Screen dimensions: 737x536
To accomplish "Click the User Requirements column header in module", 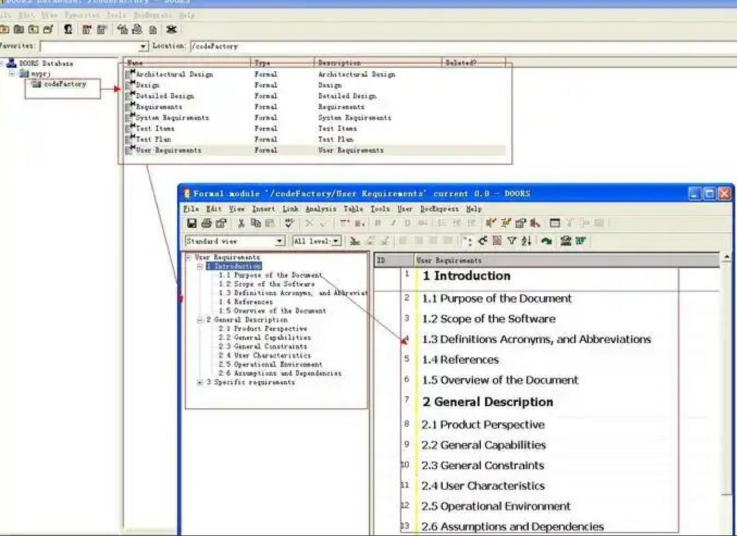I will (567, 260).
